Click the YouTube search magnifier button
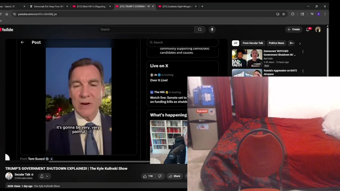Image resolution: width=340 pixels, height=191 pixels. [200, 29]
